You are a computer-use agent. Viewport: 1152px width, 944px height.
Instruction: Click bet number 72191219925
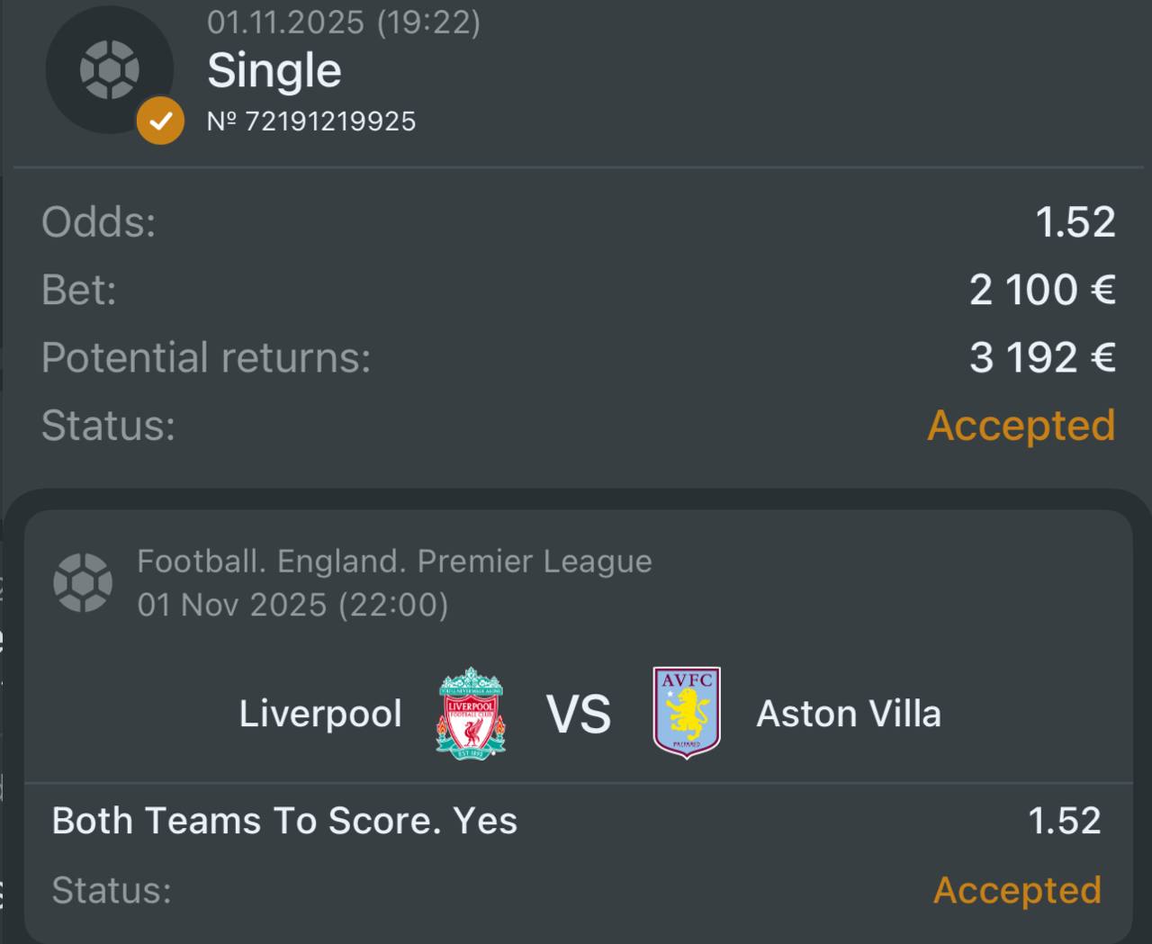(311, 121)
